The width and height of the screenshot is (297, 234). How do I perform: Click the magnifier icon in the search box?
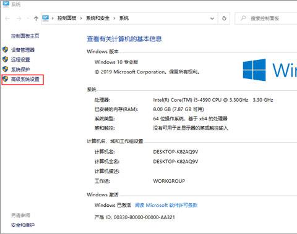coord(243,18)
